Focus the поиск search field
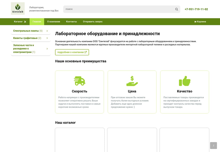The width and height of the screenshot is (220, 152). 122,9
